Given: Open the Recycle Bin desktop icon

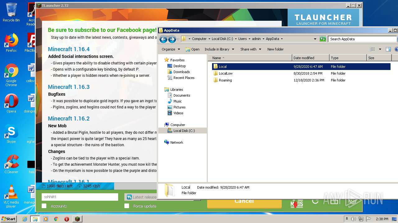Looking at the screenshot, I should (x=11, y=12).
